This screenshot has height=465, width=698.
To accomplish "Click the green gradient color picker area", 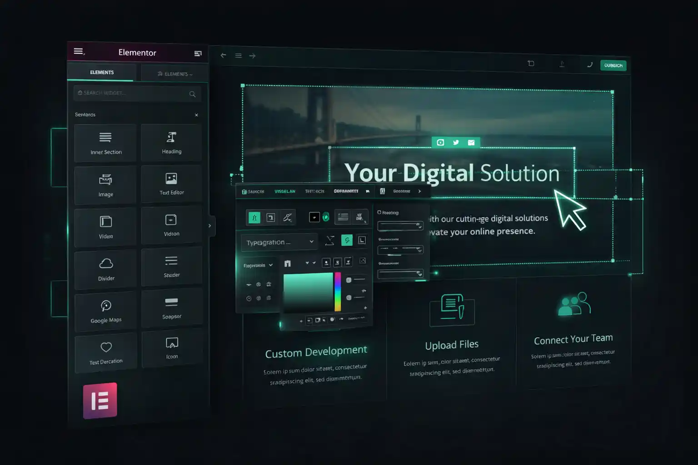I will tap(308, 292).
